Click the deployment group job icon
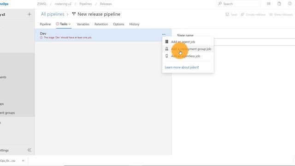The image size is (295, 166). pos(167,49)
